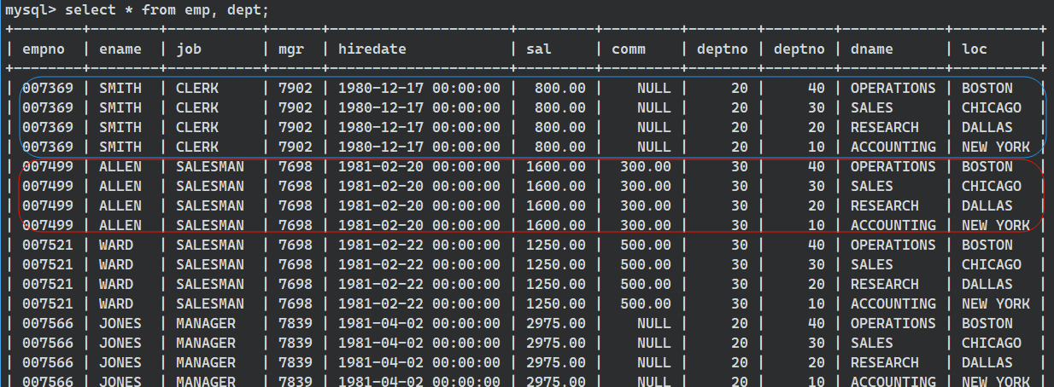
Task: Select the "loc" column header
Action: pos(975,49)
